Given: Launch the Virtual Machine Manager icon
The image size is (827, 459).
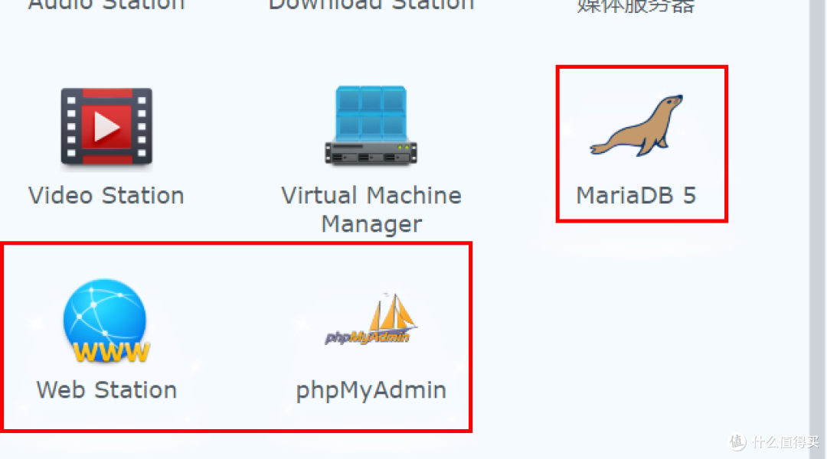Looking at the screenshot, I should click(x=371, y=126).
